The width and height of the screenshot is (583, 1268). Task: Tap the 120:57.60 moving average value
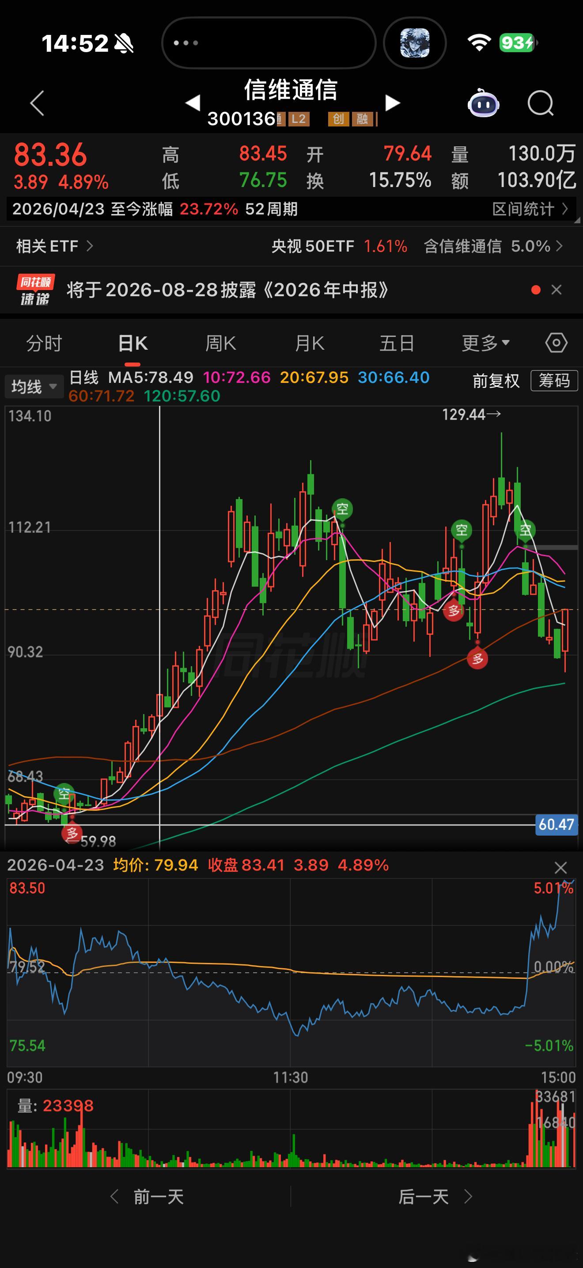(182, 396)
